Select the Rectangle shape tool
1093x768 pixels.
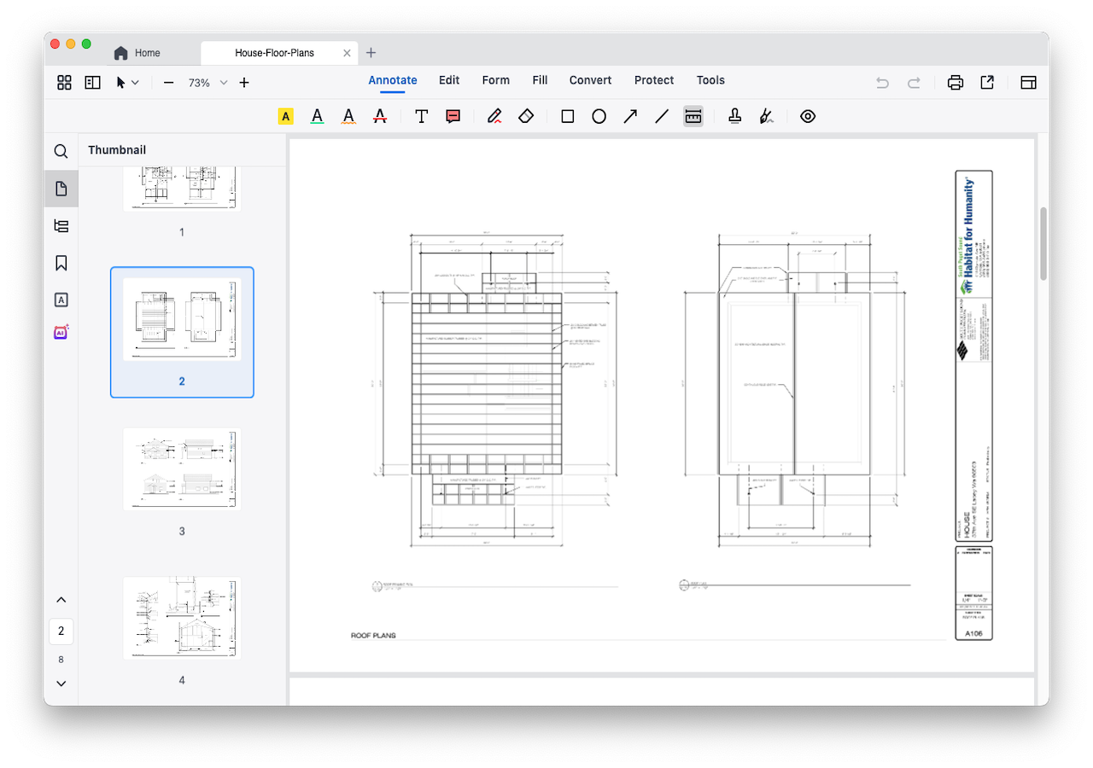[x=567, y=116]
